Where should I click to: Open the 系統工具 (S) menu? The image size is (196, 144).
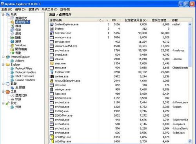click(x=49, y=9)
